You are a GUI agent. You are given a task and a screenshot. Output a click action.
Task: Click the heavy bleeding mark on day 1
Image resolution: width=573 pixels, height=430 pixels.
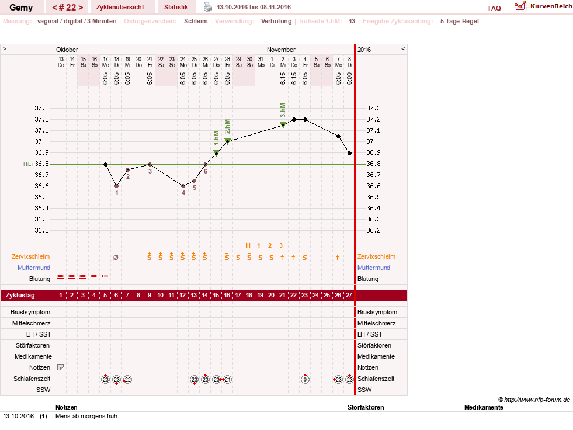(x=61, y=278)
